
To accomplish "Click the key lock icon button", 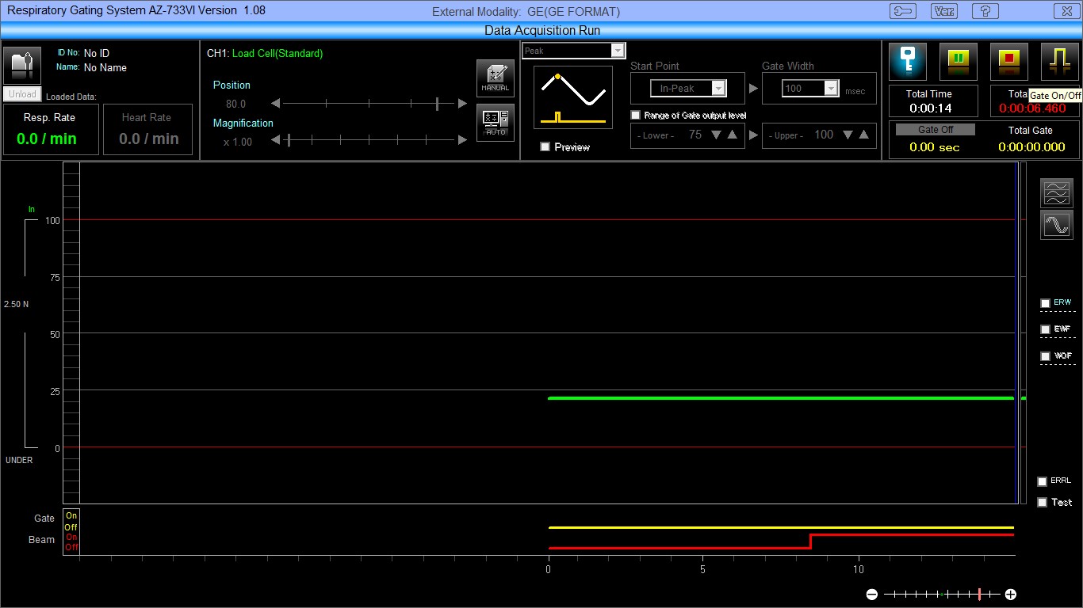I will pos(908,62).
